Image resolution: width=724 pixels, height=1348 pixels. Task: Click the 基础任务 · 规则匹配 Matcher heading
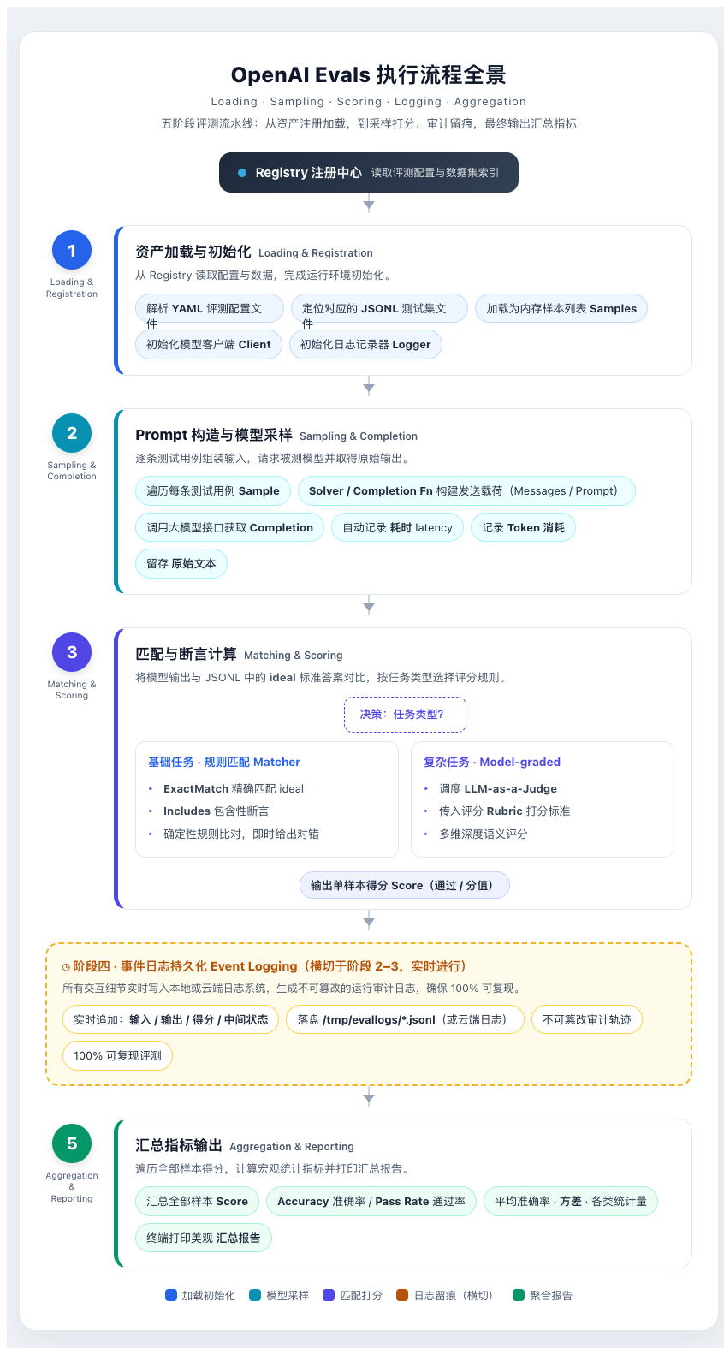coord(224,762)
